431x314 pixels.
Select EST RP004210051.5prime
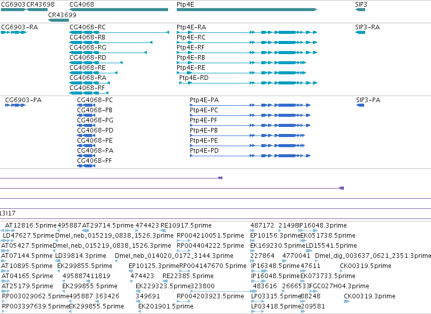[210, 236]
